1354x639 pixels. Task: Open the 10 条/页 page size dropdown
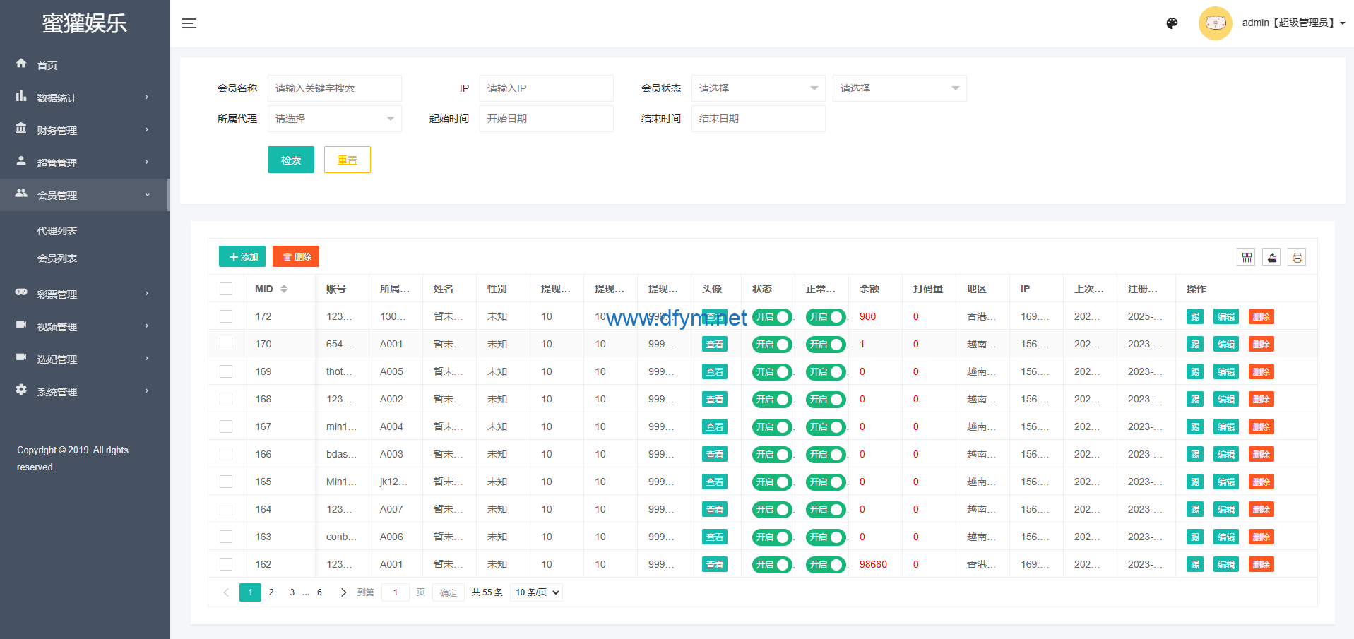click(536, 592)
